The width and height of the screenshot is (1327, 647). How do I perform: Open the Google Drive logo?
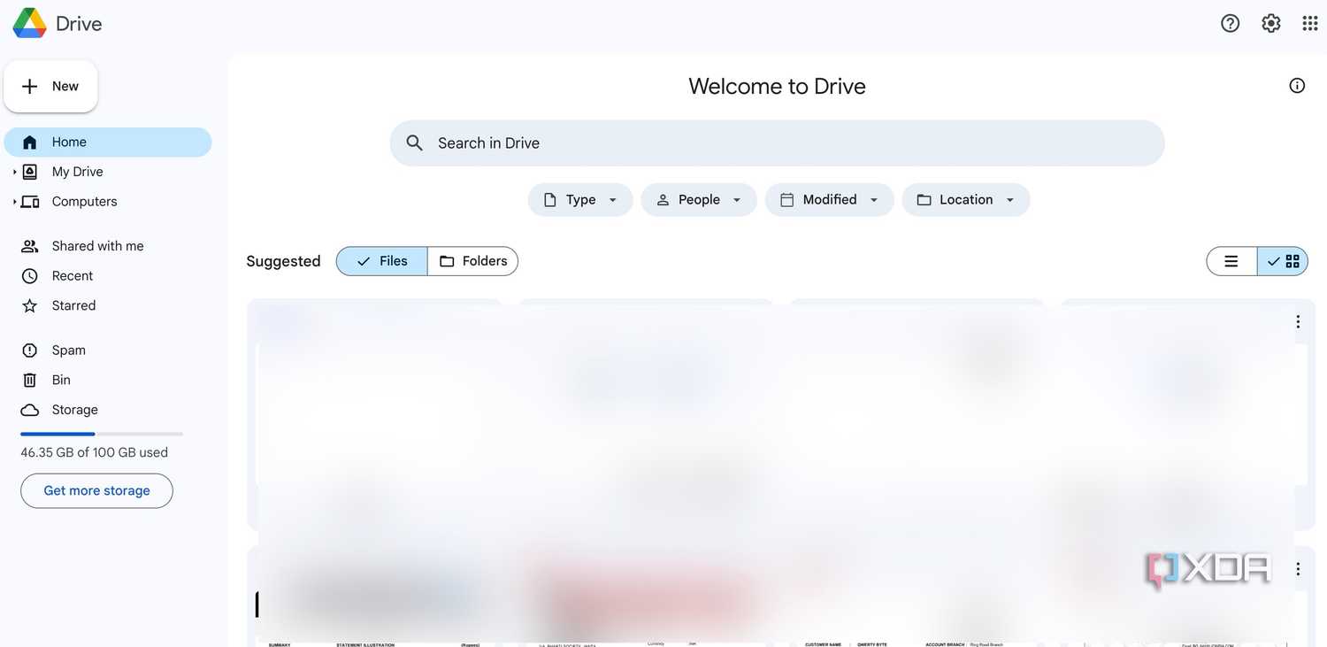[29, 23]
